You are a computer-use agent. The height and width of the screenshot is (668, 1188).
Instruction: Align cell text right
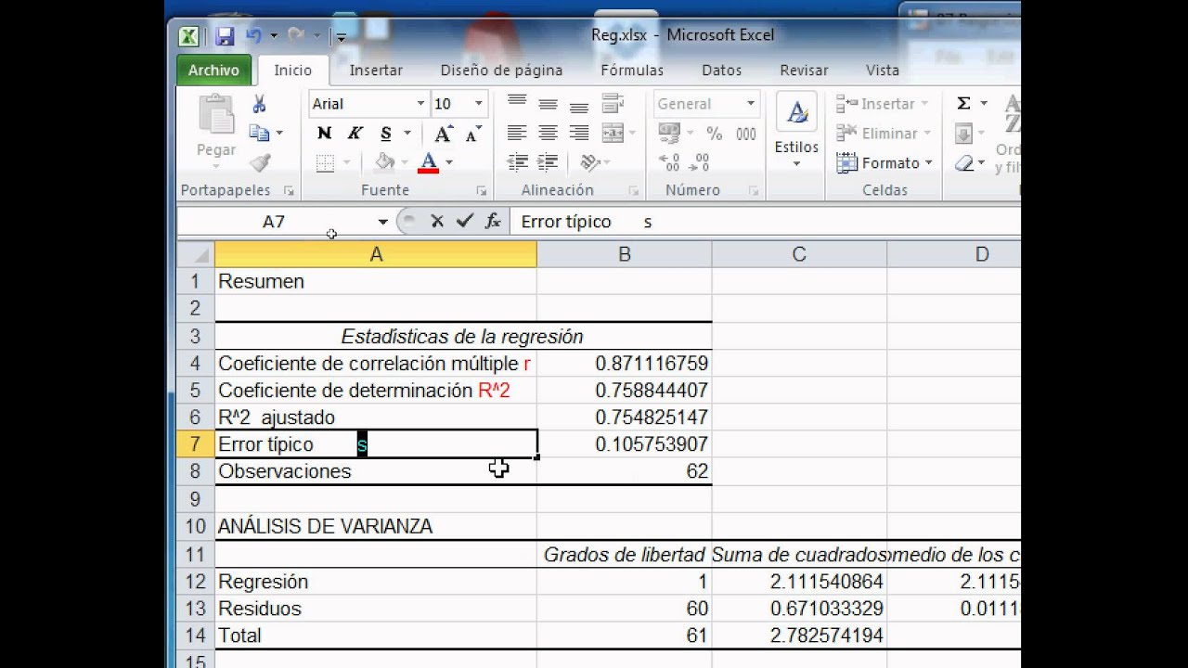(x=579, y=133)
